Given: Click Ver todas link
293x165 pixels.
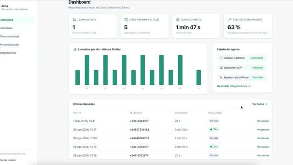Looking at the screenshot, I should point(260,104).
